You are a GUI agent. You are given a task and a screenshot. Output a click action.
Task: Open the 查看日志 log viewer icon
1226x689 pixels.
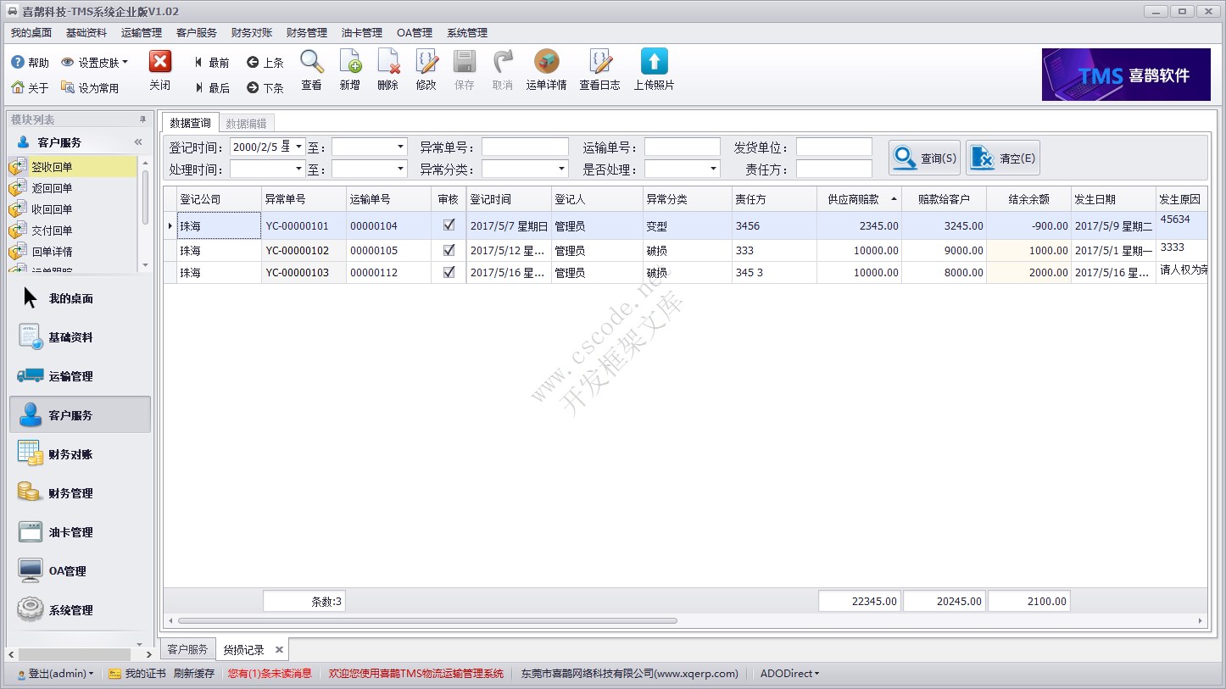pos(600,62)
